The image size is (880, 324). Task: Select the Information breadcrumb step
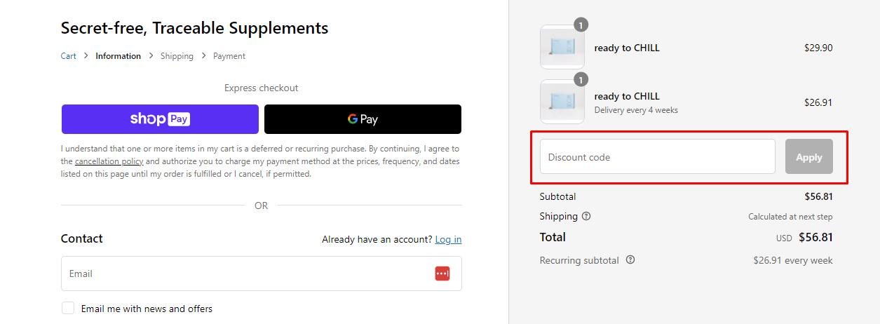pos(119,56)
